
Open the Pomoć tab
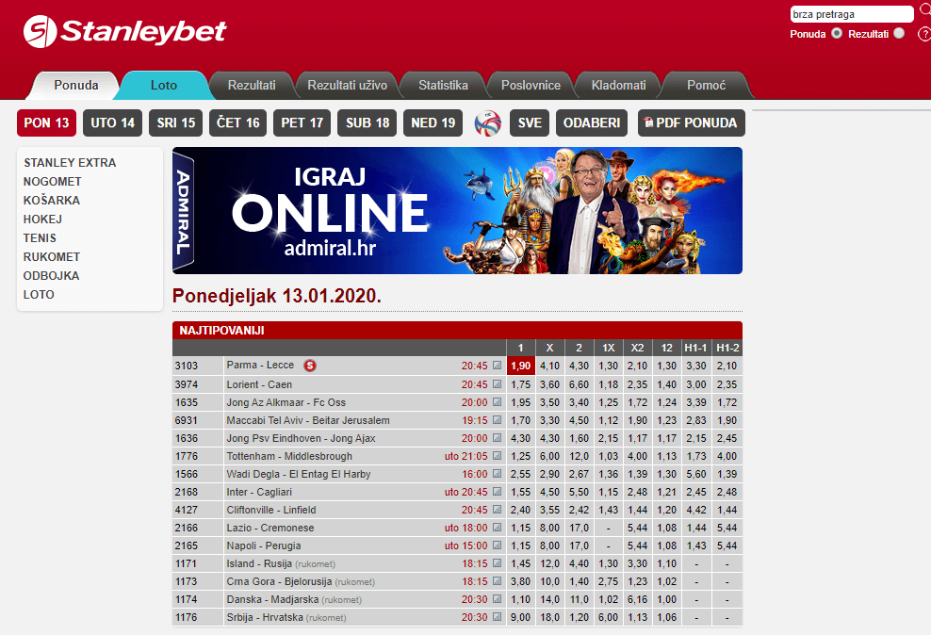tap(707, 86)
